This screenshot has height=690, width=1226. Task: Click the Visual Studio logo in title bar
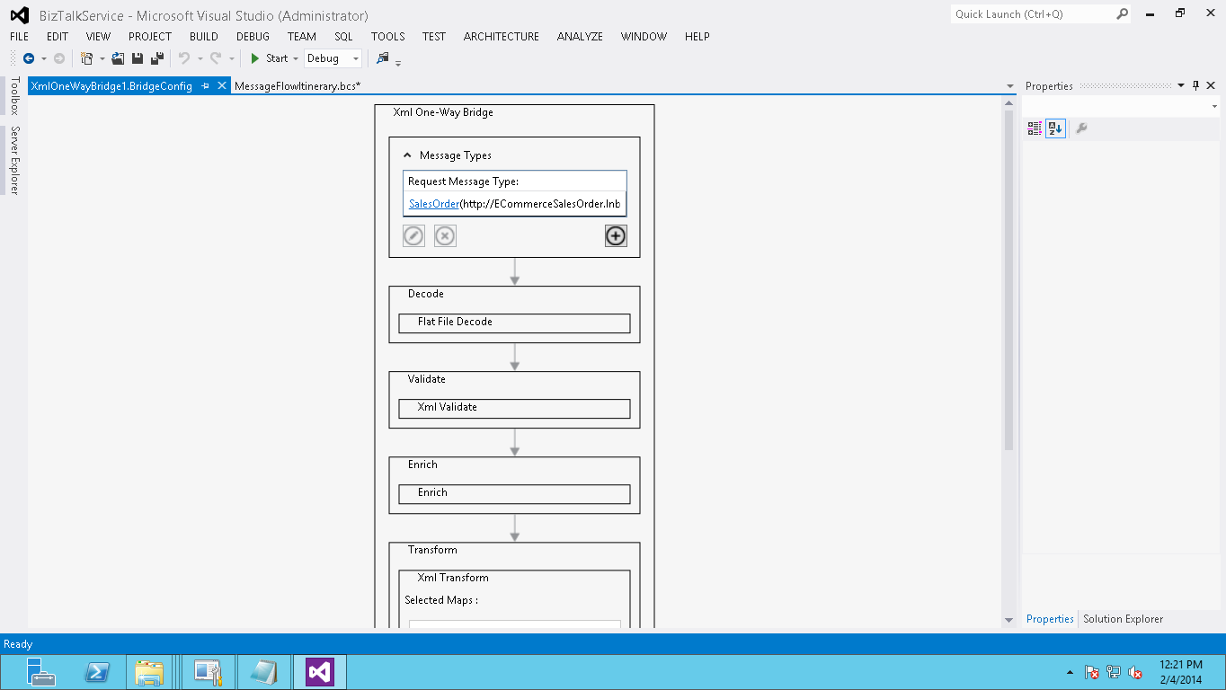pos(19,15)
